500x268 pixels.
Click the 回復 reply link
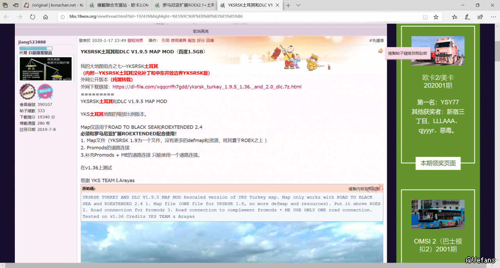click(210, 41)
